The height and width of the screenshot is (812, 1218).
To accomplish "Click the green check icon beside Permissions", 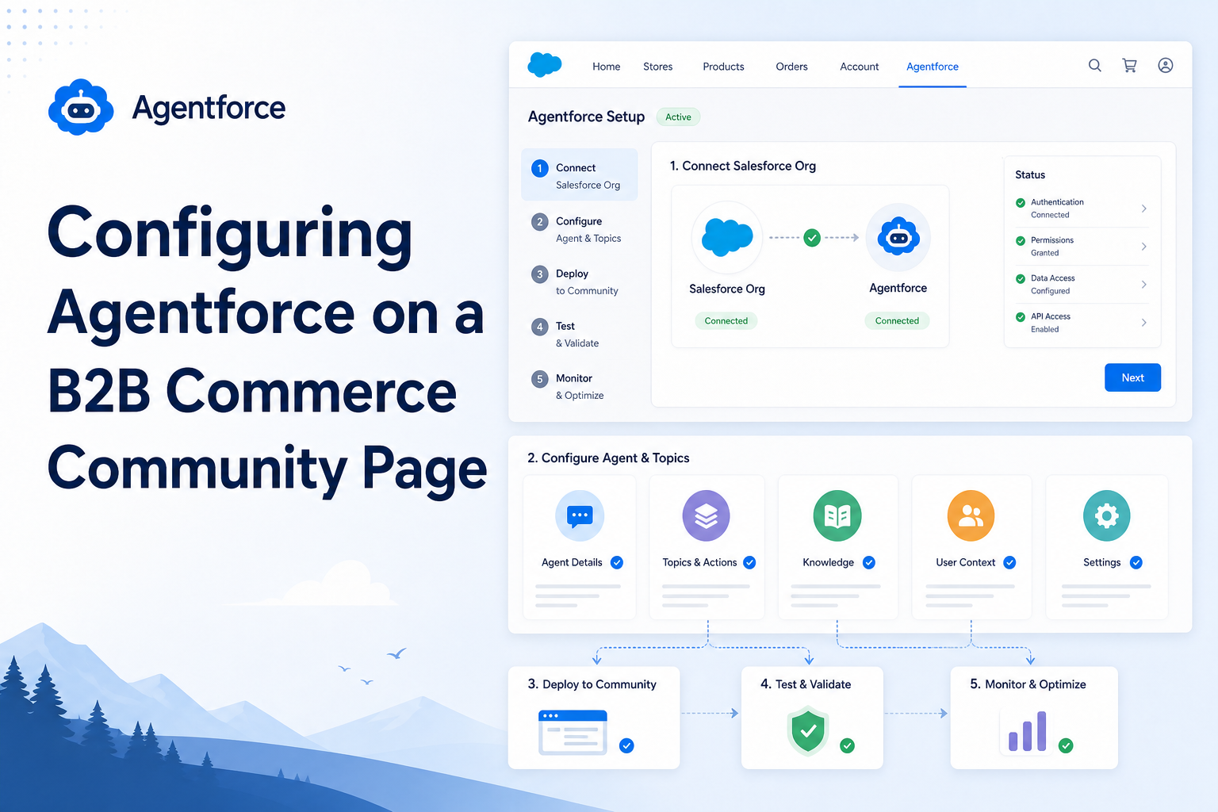I will pos(1021,241).
